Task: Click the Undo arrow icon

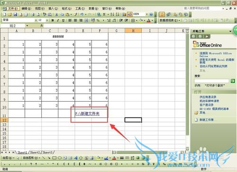Action: [82, 14]
